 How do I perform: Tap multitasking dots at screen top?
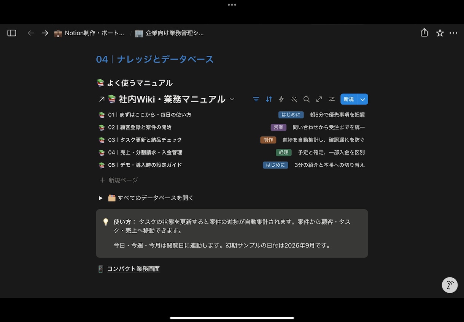[232, 5]
